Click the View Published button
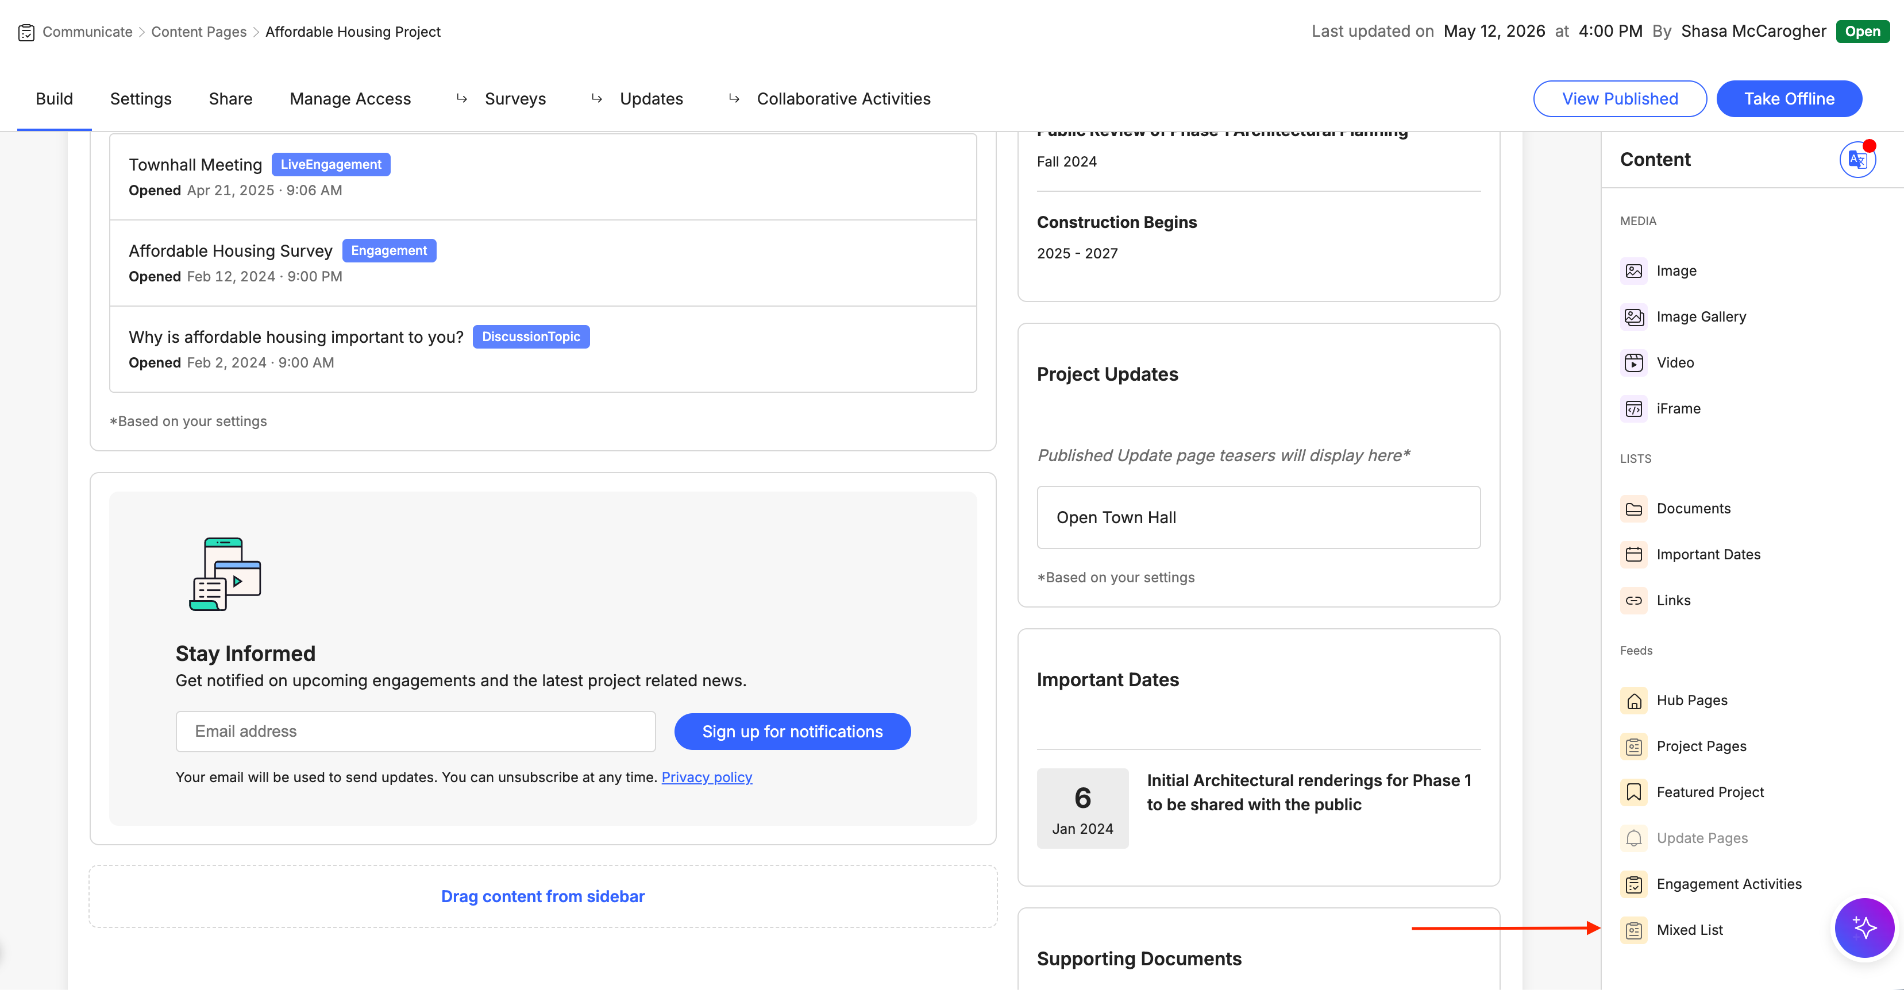Screen dimensions: 1904x990 (x=1620, y=99)
